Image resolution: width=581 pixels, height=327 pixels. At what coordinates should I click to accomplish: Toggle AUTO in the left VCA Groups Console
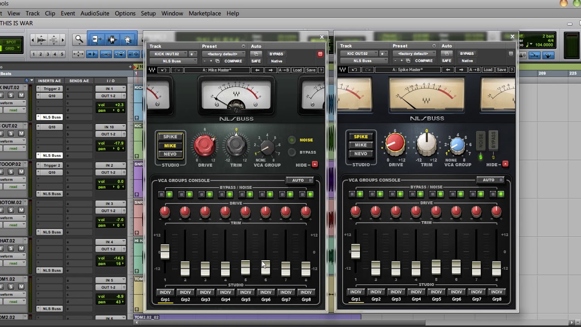click(300, 180)
